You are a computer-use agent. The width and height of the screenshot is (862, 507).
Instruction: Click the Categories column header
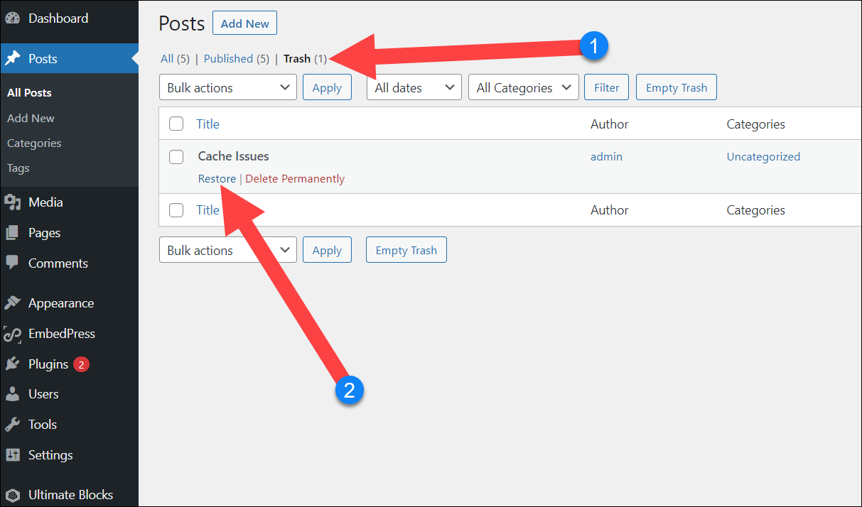[755, 124]
